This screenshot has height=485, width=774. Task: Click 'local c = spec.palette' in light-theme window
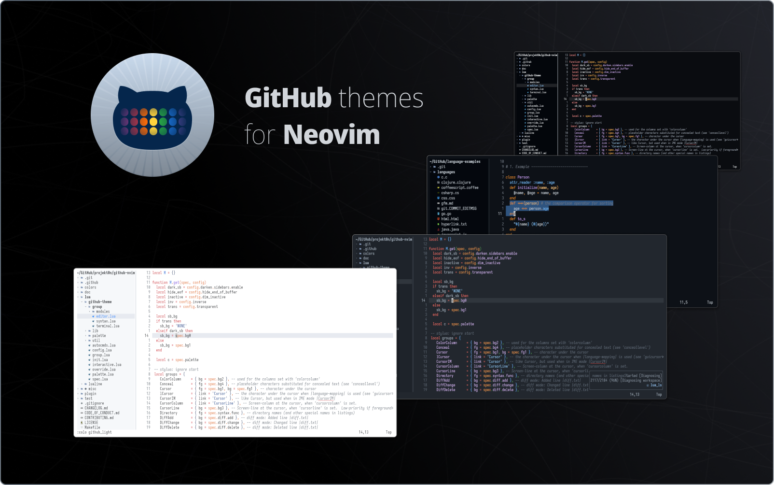tap(177, 360)
